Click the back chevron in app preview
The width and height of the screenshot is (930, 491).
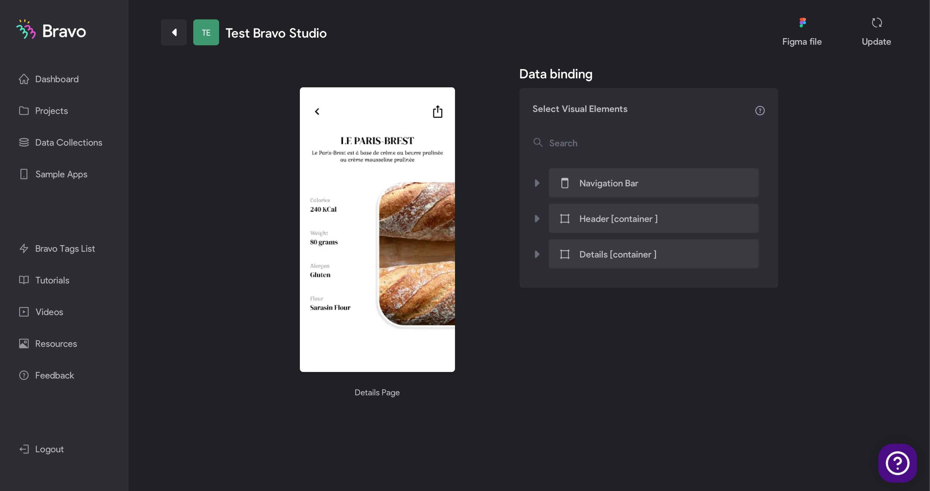(x=317, y=112)
